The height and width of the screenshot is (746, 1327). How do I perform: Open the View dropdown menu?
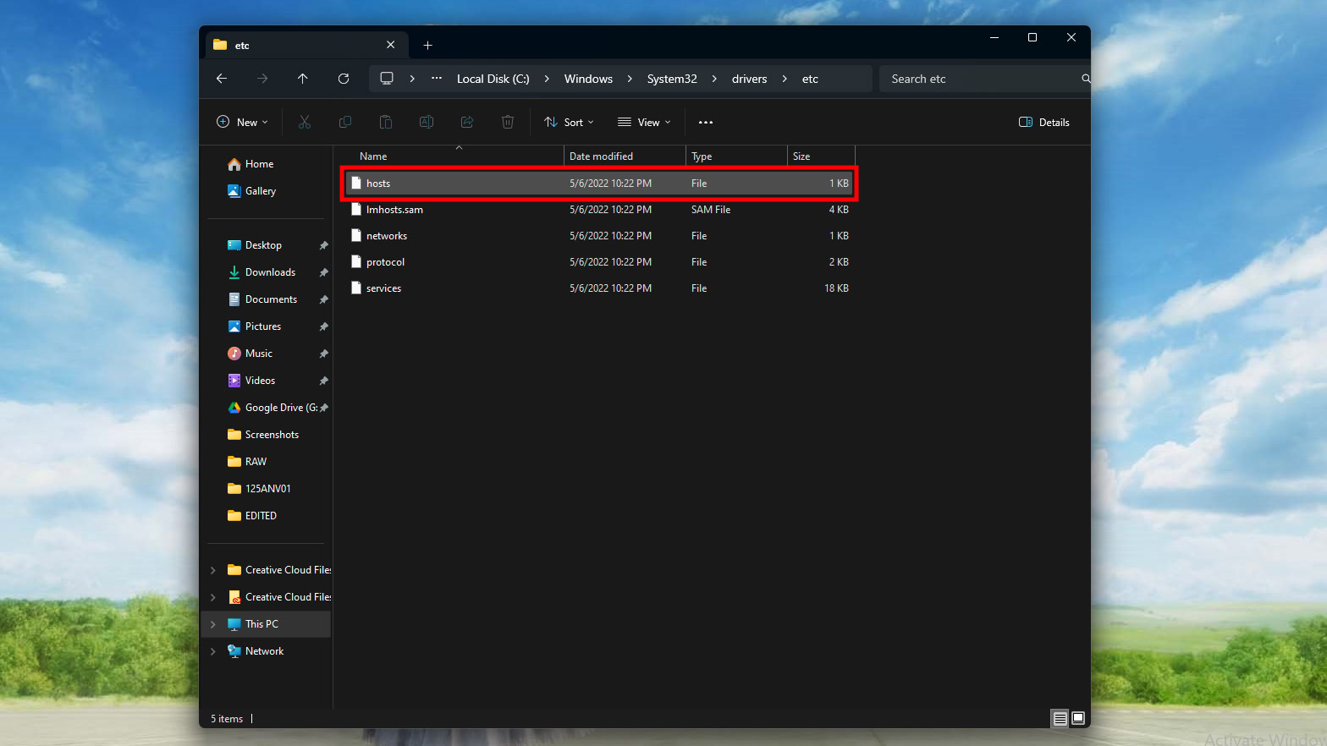644,122
